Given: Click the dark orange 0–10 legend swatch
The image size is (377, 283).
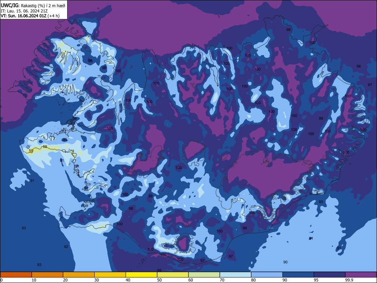Looking at the screenshot, I should pyautogui.click(x=16, y=275).
